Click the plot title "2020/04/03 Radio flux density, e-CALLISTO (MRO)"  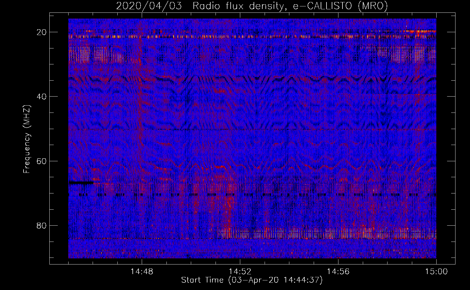252,6
